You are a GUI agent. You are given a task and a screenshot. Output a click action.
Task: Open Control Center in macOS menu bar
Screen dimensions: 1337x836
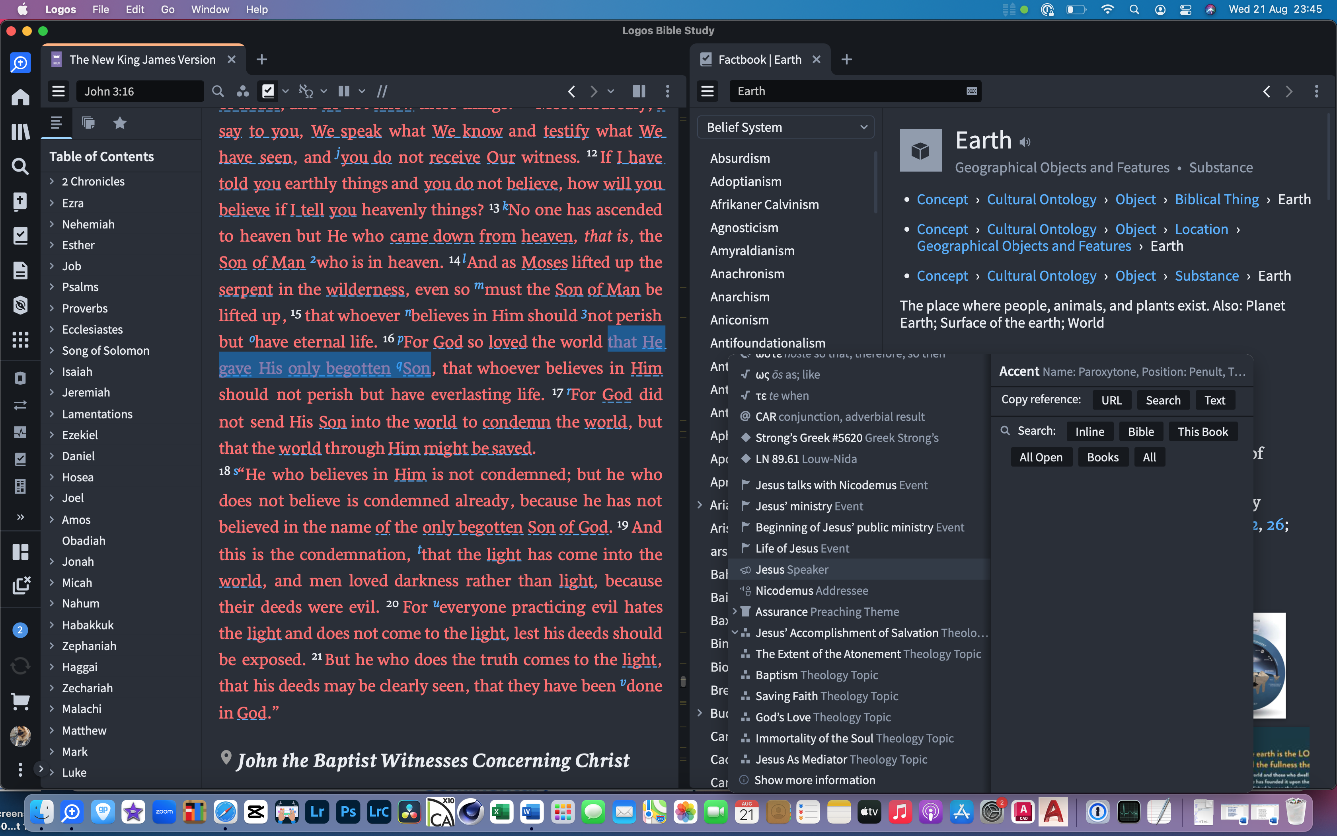1185,10
